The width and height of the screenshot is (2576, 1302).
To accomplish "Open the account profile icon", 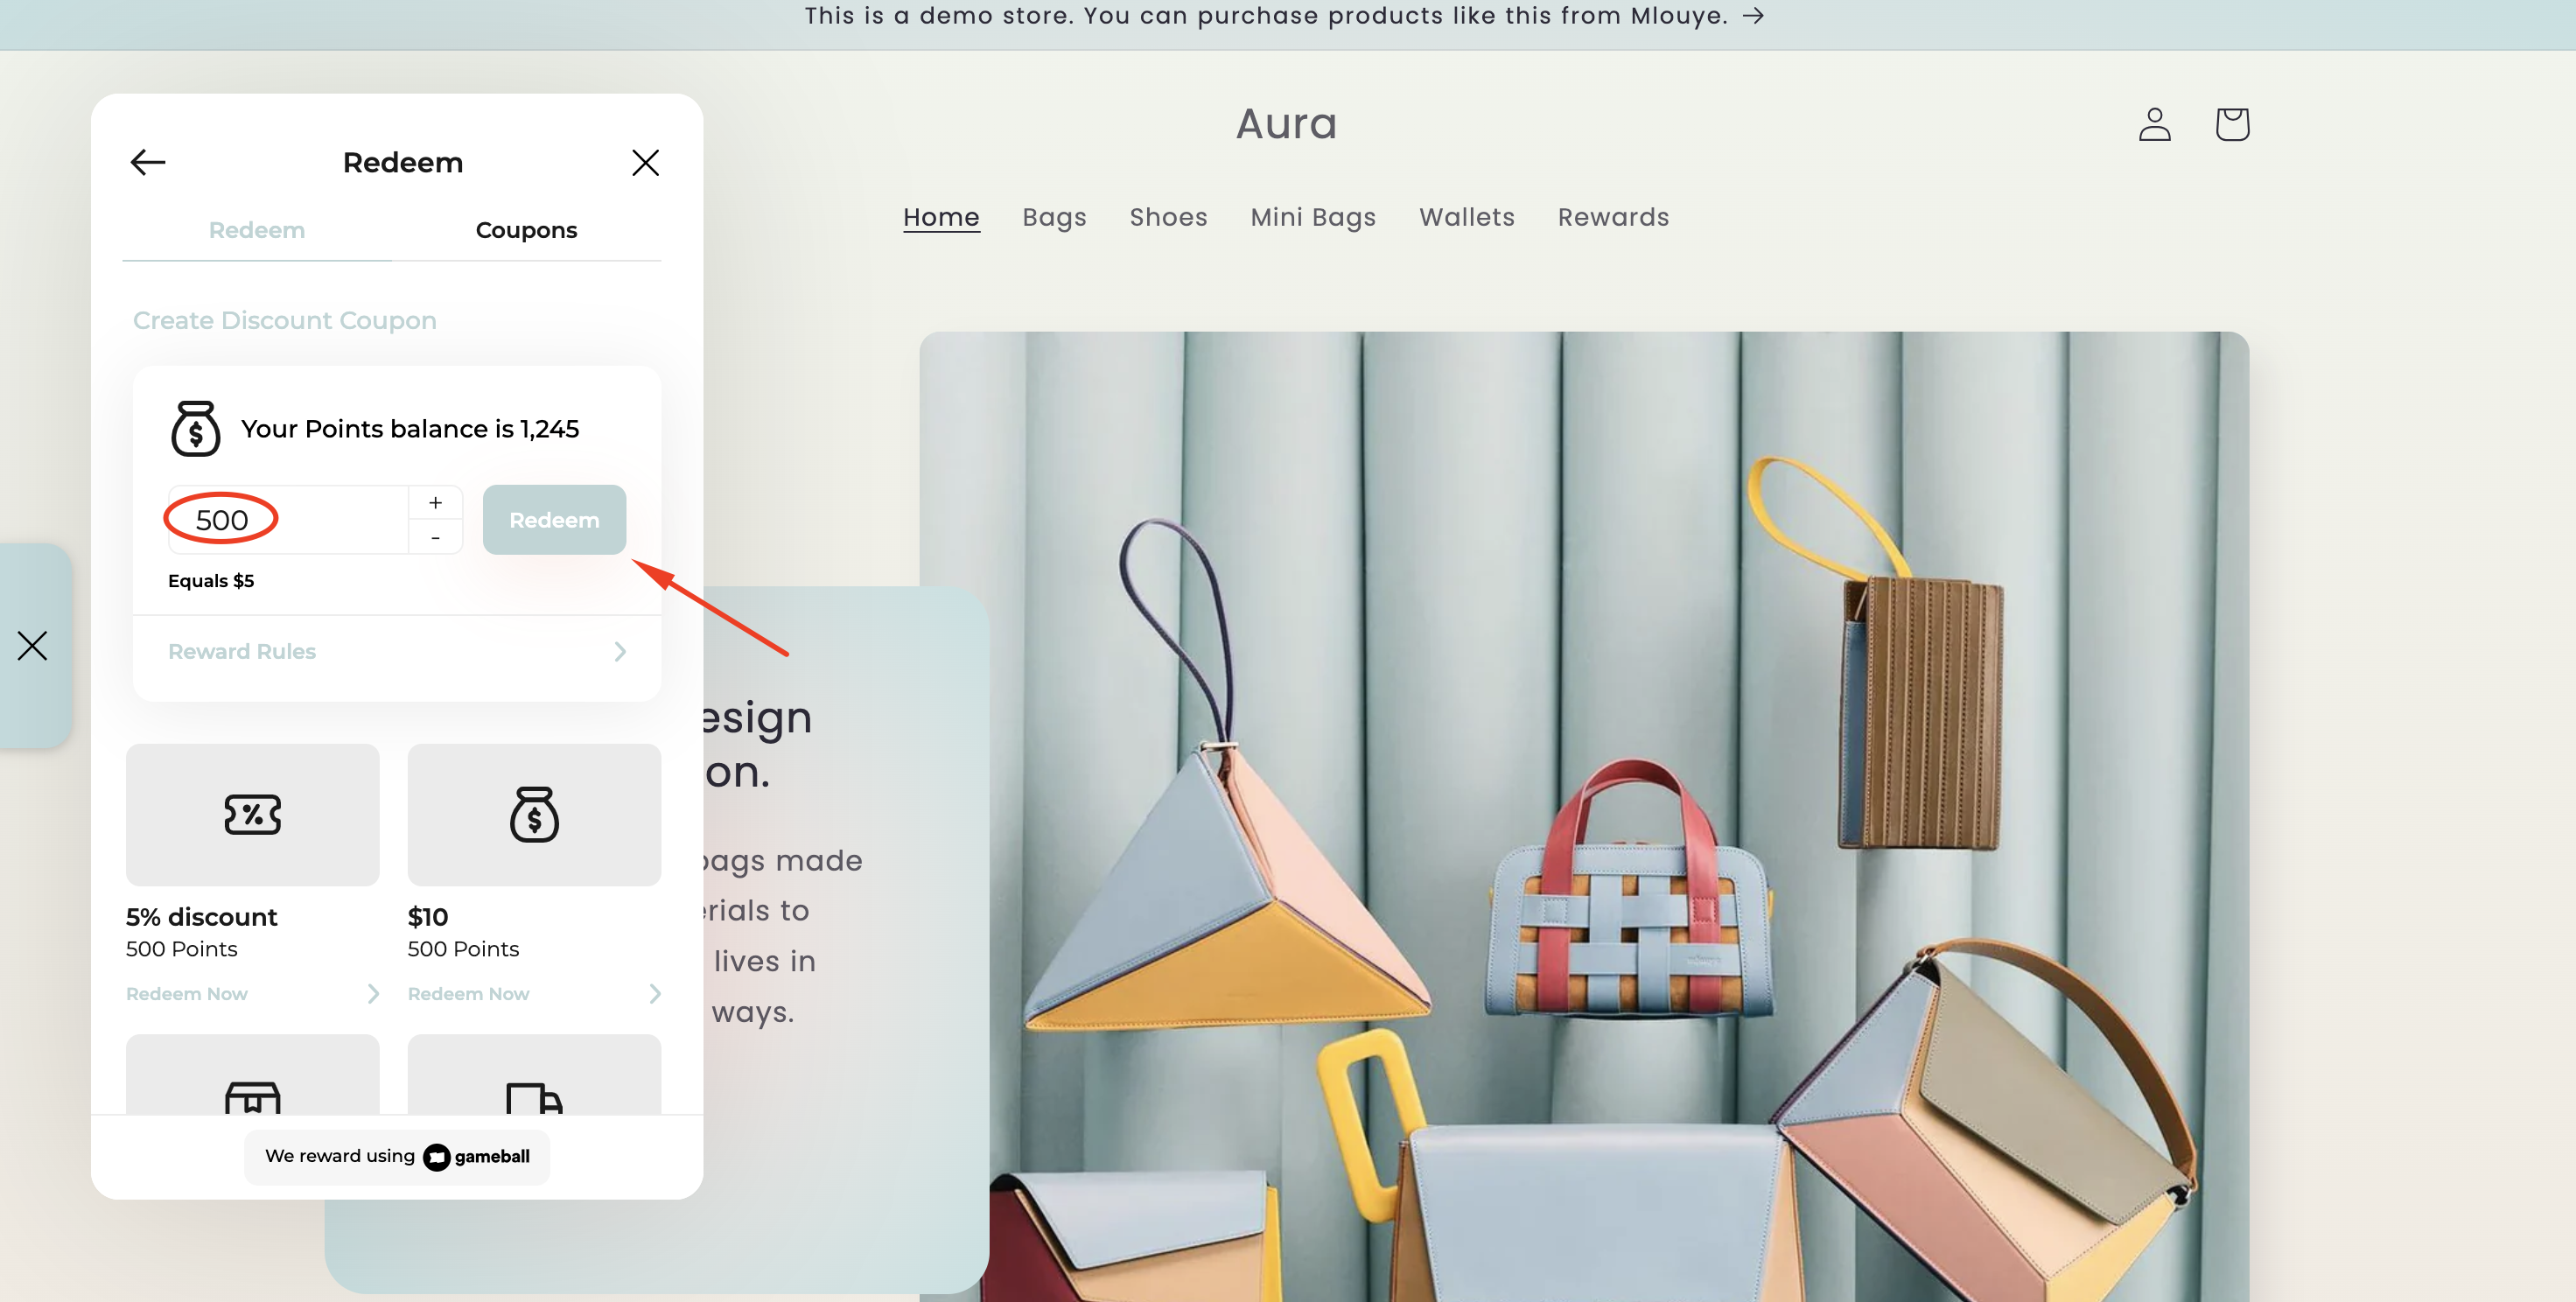I will click(x=2155, y=123).
